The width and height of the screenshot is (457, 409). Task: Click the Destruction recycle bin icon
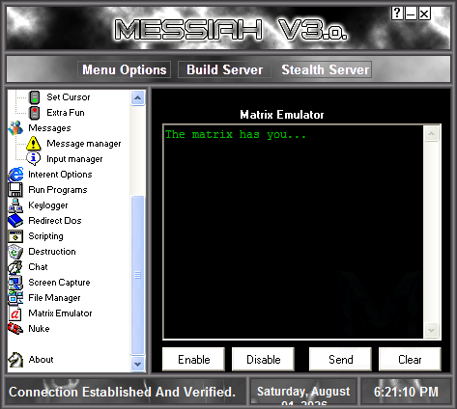(15, 252)
